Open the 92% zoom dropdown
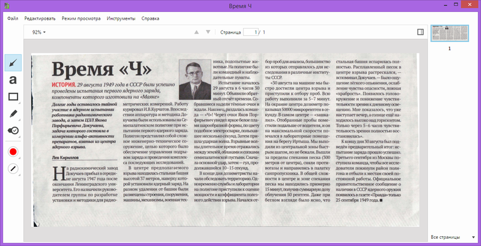481x246 pixels. pyautogui.click(x=39, y=32)
